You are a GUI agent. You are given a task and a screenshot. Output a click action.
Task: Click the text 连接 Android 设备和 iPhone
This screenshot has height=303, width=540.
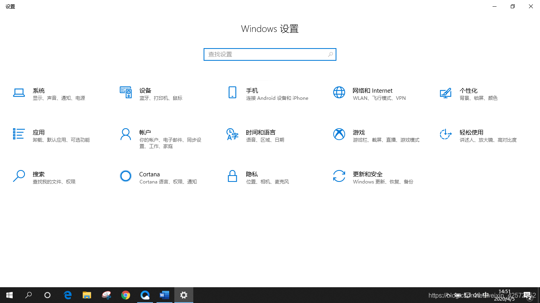[277, 98]
